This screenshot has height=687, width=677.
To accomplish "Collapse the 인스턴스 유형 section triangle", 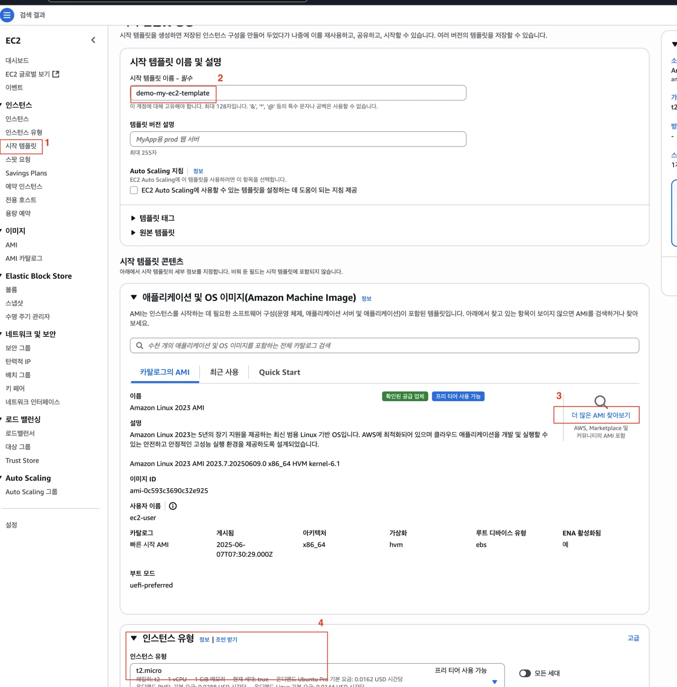I will tap(134, 638).
